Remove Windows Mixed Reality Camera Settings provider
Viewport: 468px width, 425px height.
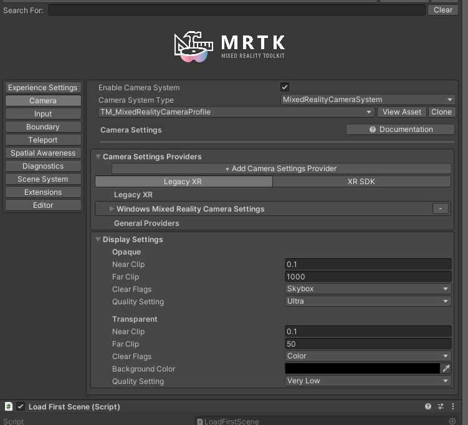click(440, 208)
